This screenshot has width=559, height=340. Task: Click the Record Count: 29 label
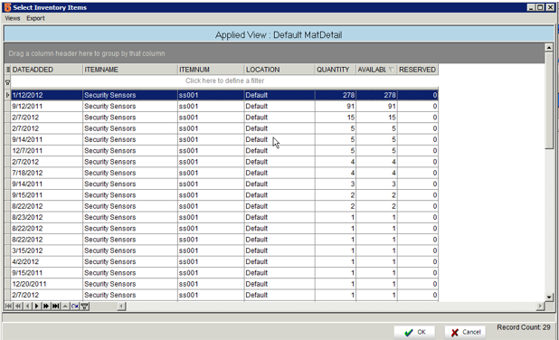(524, 327)
